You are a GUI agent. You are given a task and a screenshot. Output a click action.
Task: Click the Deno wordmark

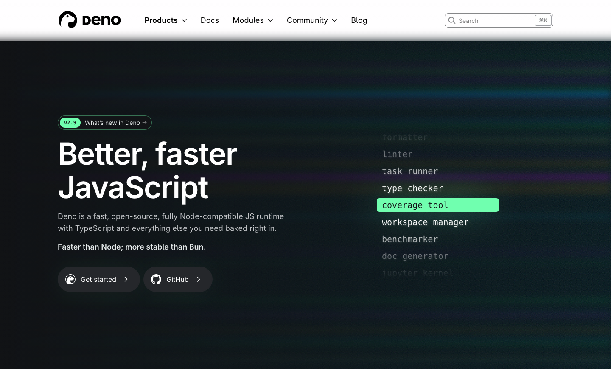coord(101,20)
